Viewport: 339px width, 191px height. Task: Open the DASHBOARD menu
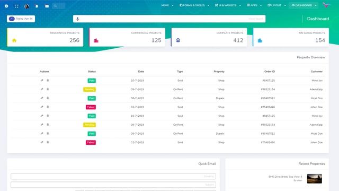pos(304,5)
